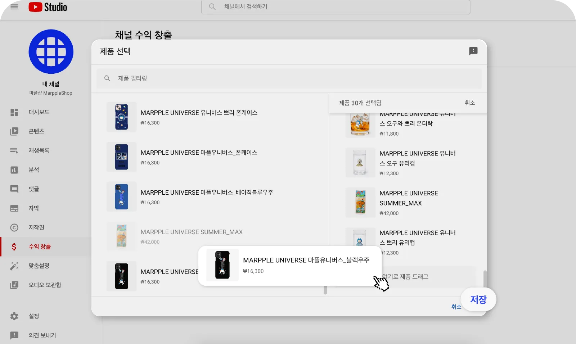
Task: Click the 맞춤설정 magic wand icon
Action: 14,266
